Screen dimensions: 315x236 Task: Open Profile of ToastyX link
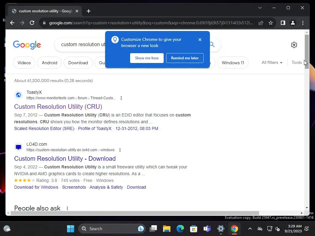tap(95, 128)
